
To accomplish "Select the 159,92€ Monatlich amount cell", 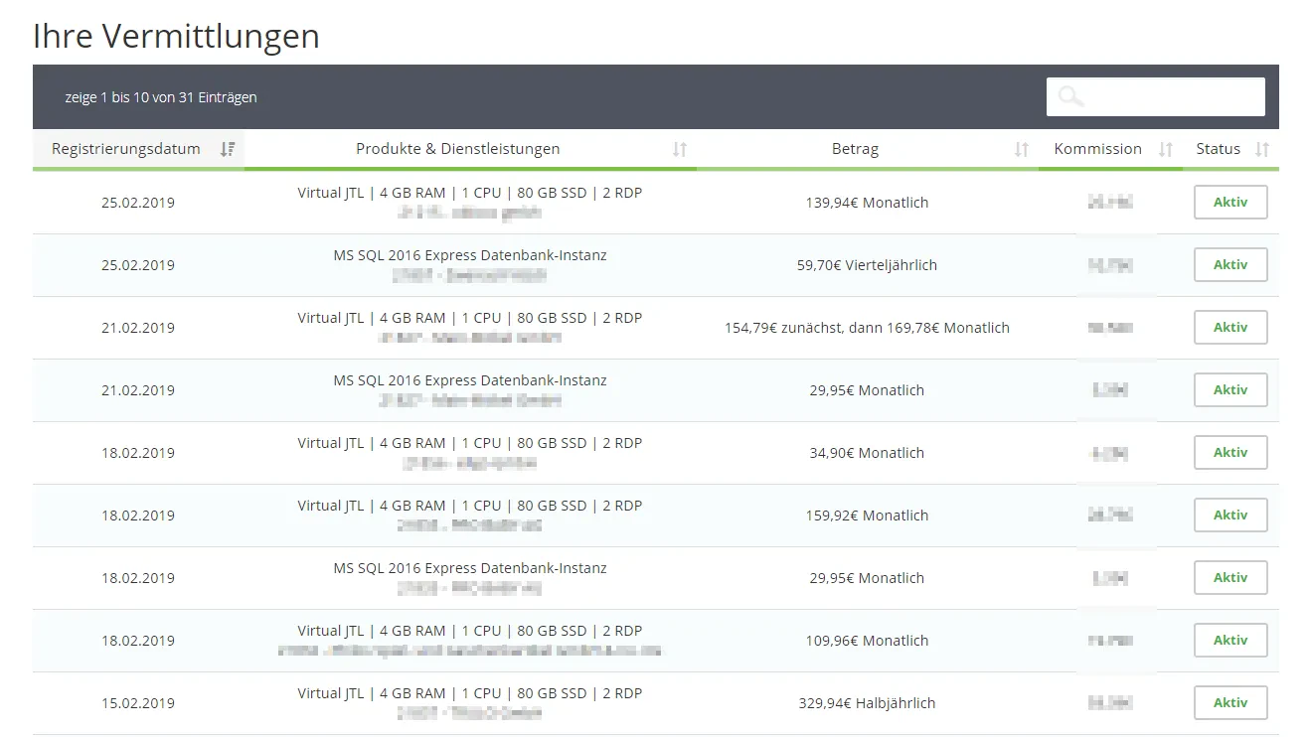I will tap(867, 516).
